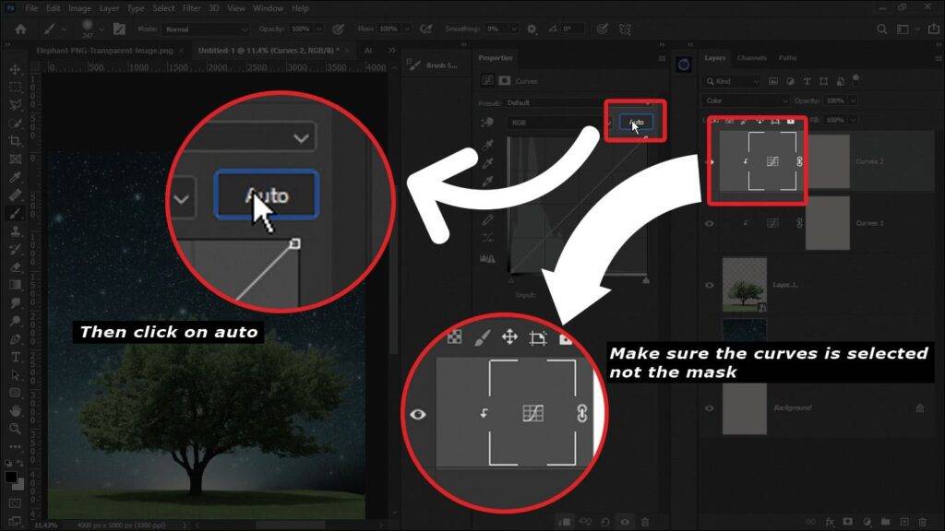Click the pencil draw-curve tool in Properties
The image size is (945, 531).
pos(487,220)
